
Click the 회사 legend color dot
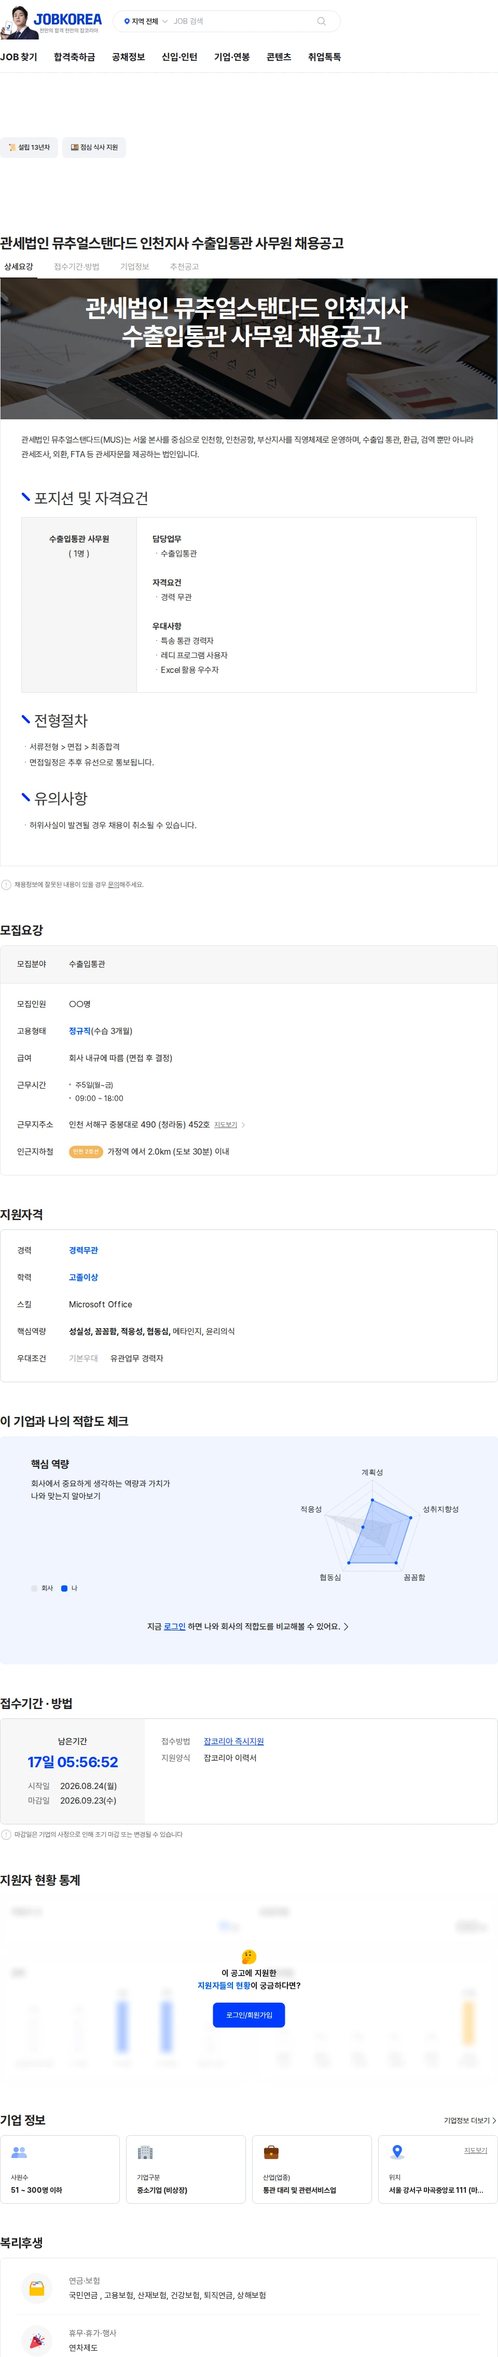(34, 1588)
